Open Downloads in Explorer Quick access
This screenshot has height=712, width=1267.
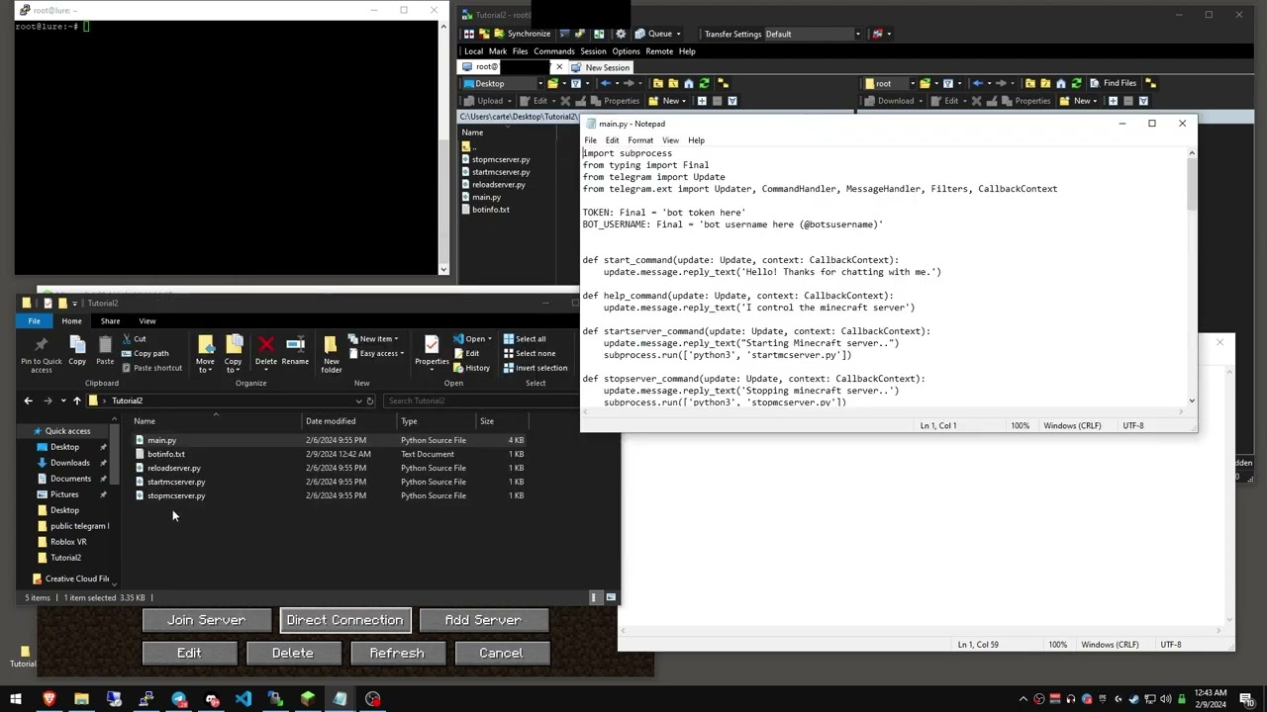click(x=69, y=463)
